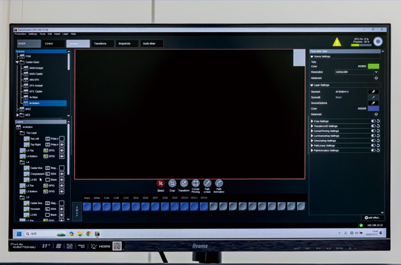This screenshot has width=401, height=265.
Task: Hide the L4 Top layer via eye icon
Action: coord(62,150)
